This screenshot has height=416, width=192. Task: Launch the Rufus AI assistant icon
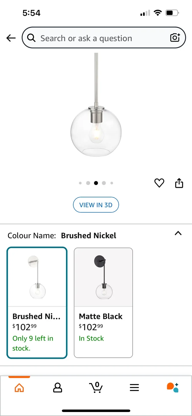tap(173, 388)
